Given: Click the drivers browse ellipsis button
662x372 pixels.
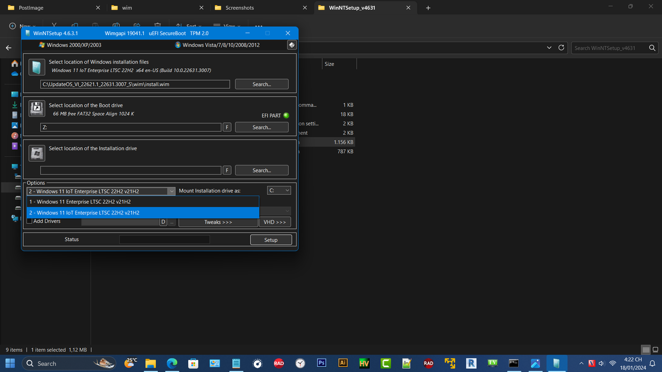Looking at the screenshot, I should (172, 222).
